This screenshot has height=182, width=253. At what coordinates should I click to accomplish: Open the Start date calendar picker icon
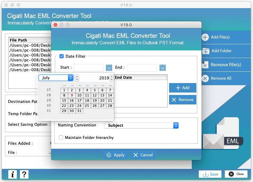coord(109,68)
